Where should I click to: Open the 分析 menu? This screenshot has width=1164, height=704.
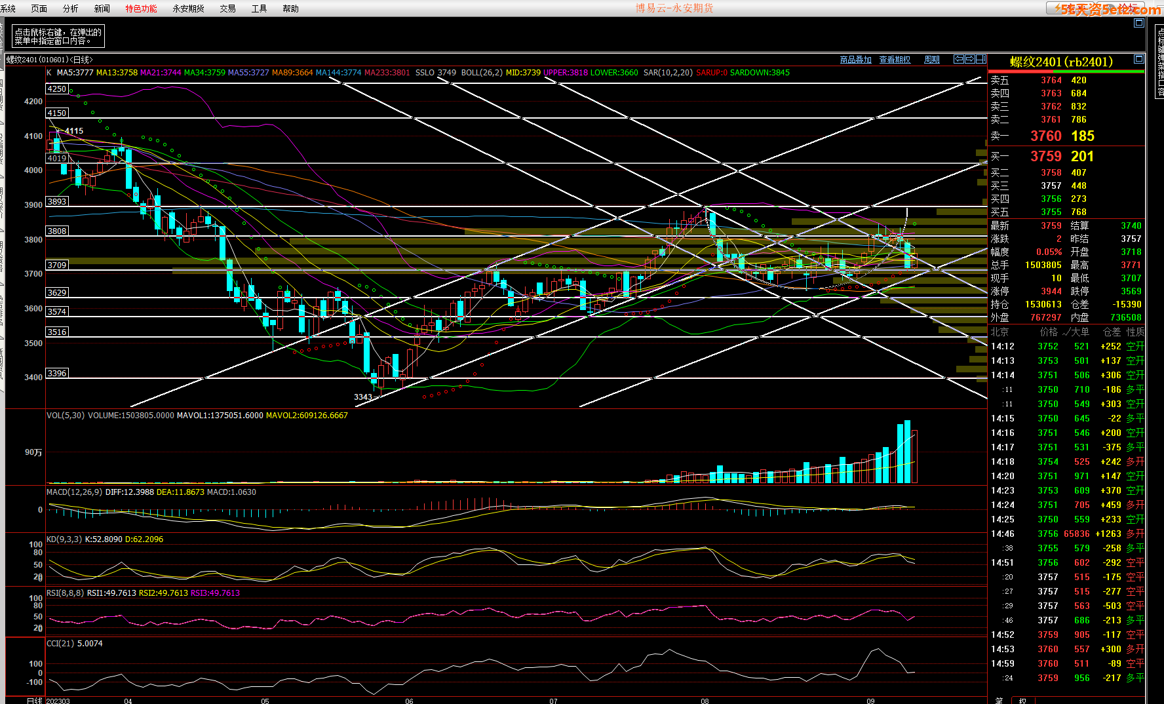tap(70, 9)
